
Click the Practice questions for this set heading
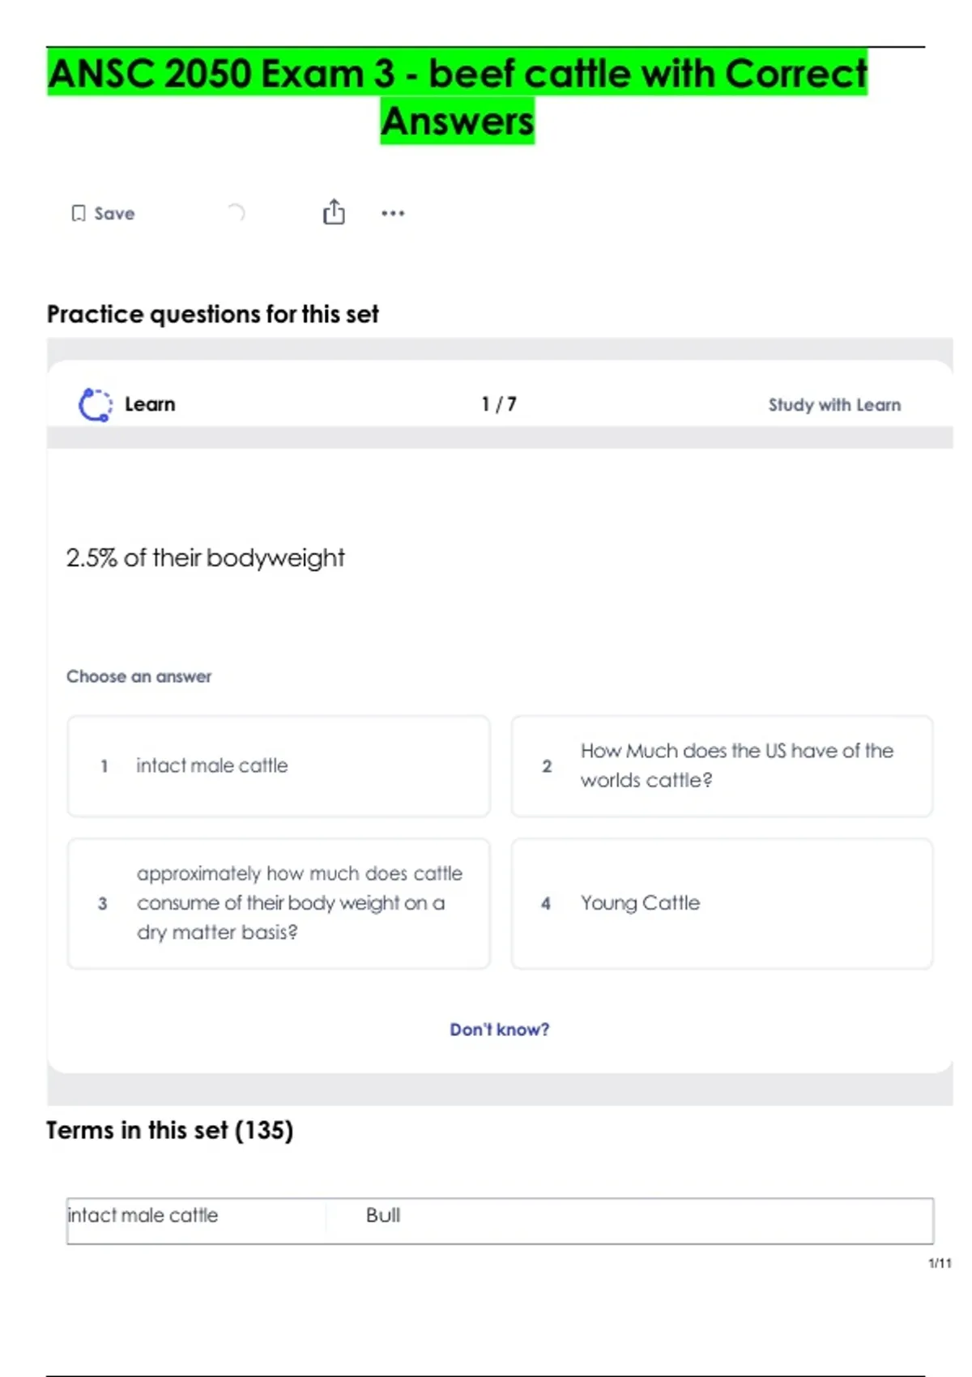(x=212, y=314)
